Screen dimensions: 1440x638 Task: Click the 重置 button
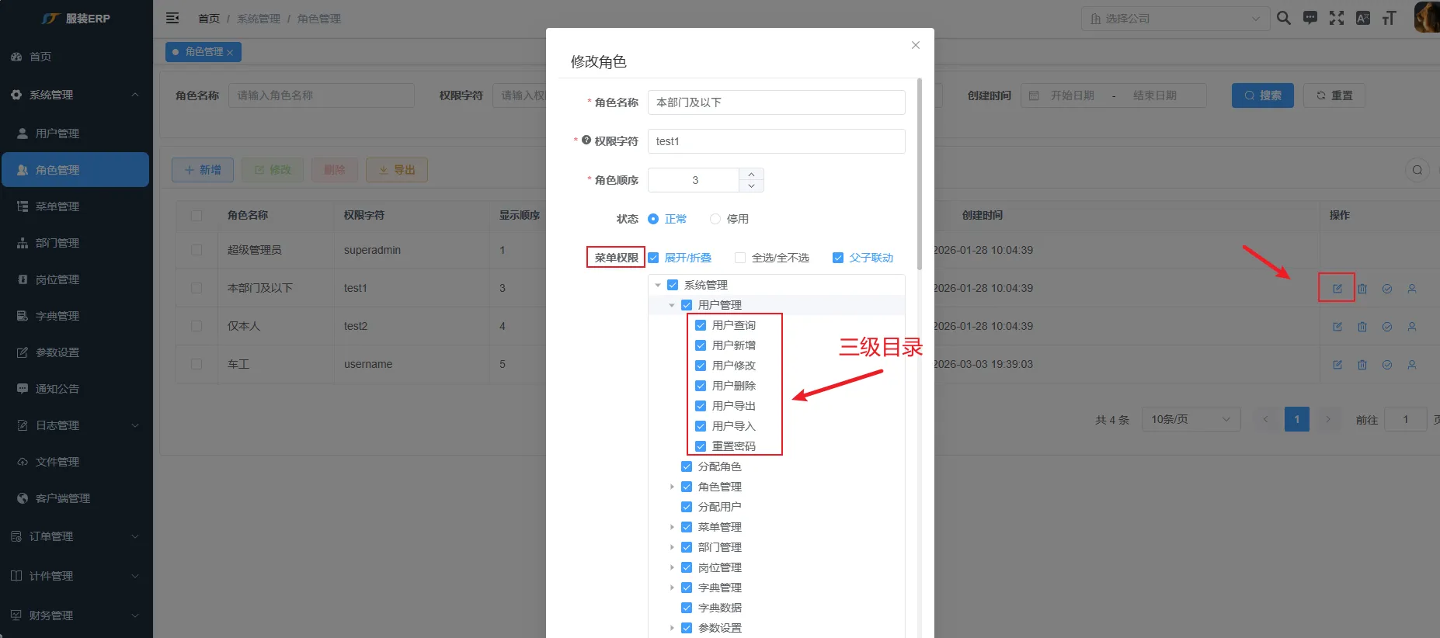point(1334,95)
